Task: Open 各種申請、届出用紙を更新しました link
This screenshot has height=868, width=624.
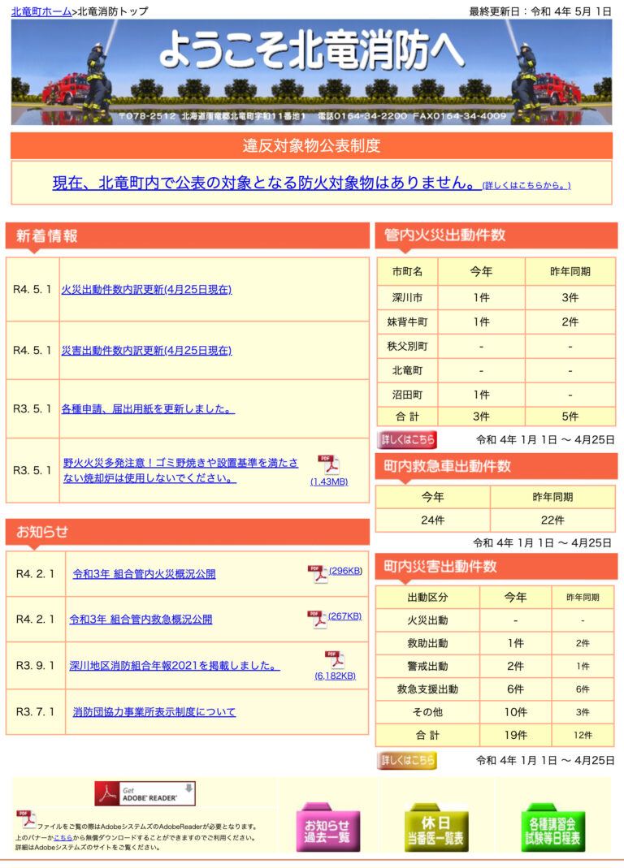Action: pyautogui.click(x=147, y=408)
